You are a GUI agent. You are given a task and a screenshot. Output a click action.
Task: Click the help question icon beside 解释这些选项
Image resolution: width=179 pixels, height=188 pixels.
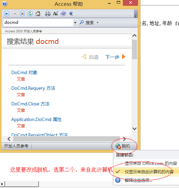[118, 180]
